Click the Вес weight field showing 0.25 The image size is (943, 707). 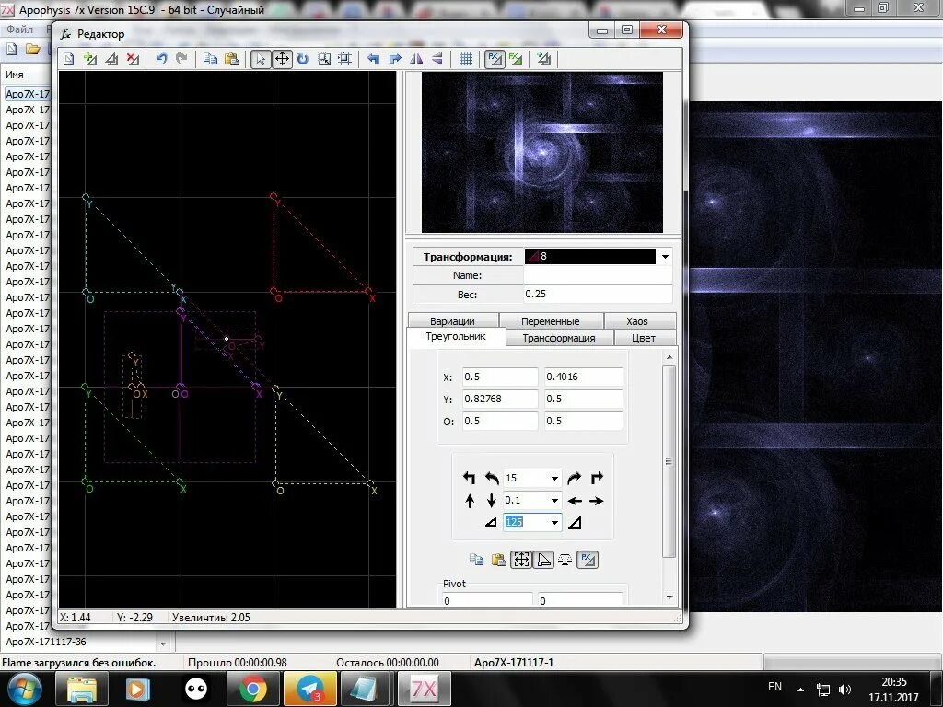tap(597, 294)
